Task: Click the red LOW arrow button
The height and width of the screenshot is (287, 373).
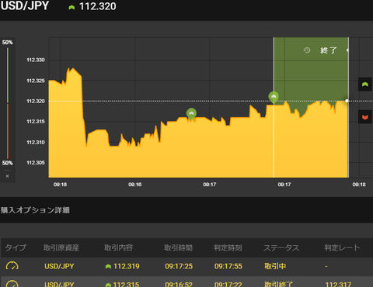Action: (365, 117)
